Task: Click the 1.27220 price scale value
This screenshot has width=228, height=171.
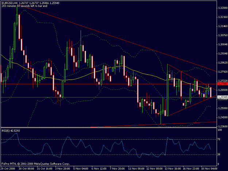Action: [223, 81]
